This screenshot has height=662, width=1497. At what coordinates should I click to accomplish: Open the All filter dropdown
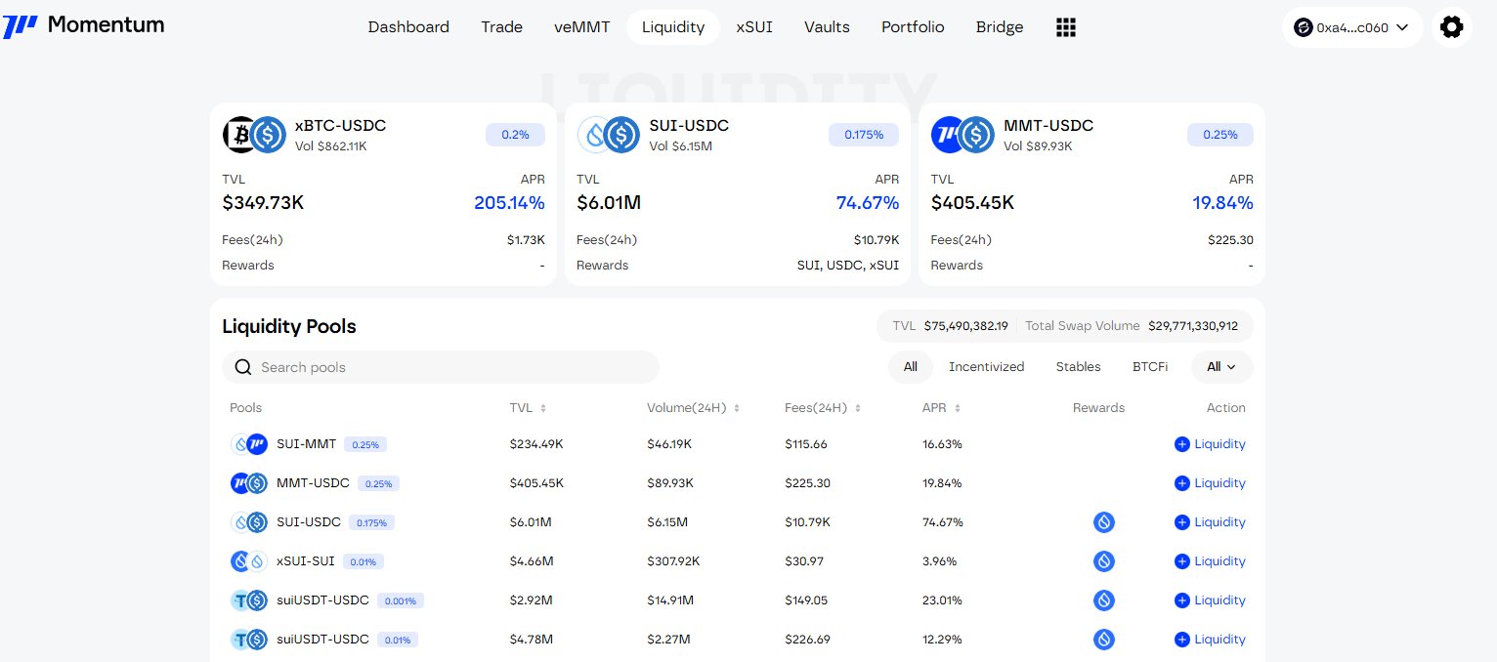pyautogui.click(x=1221, y=367)
